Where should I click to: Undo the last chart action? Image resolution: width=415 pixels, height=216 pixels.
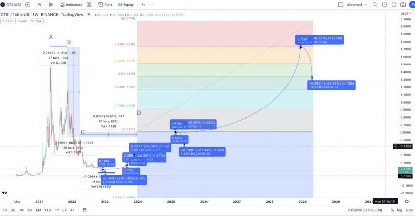(x=143, y=5)
